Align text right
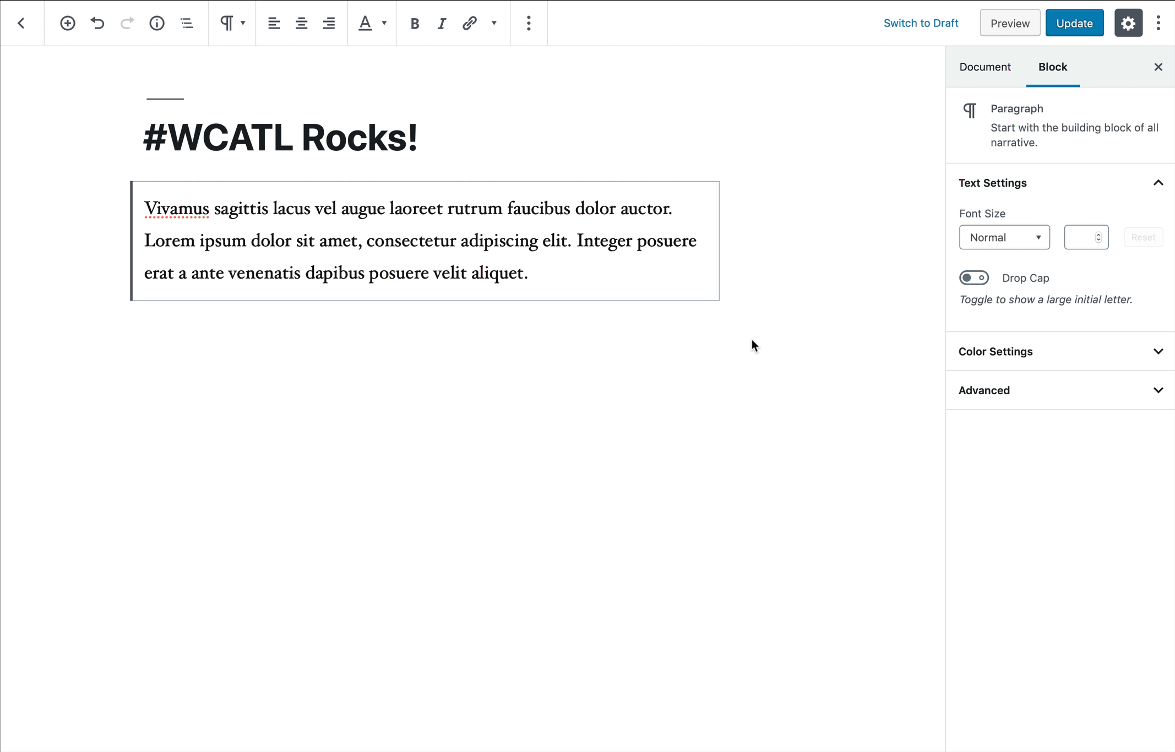The height and width of the screenshot is (752, 1175). click(x=329, y=23)
